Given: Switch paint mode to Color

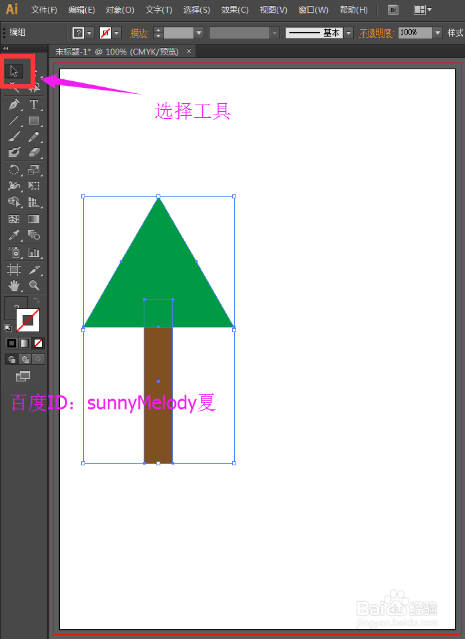Looking at the screenshot, I should [x=12, y=343].
